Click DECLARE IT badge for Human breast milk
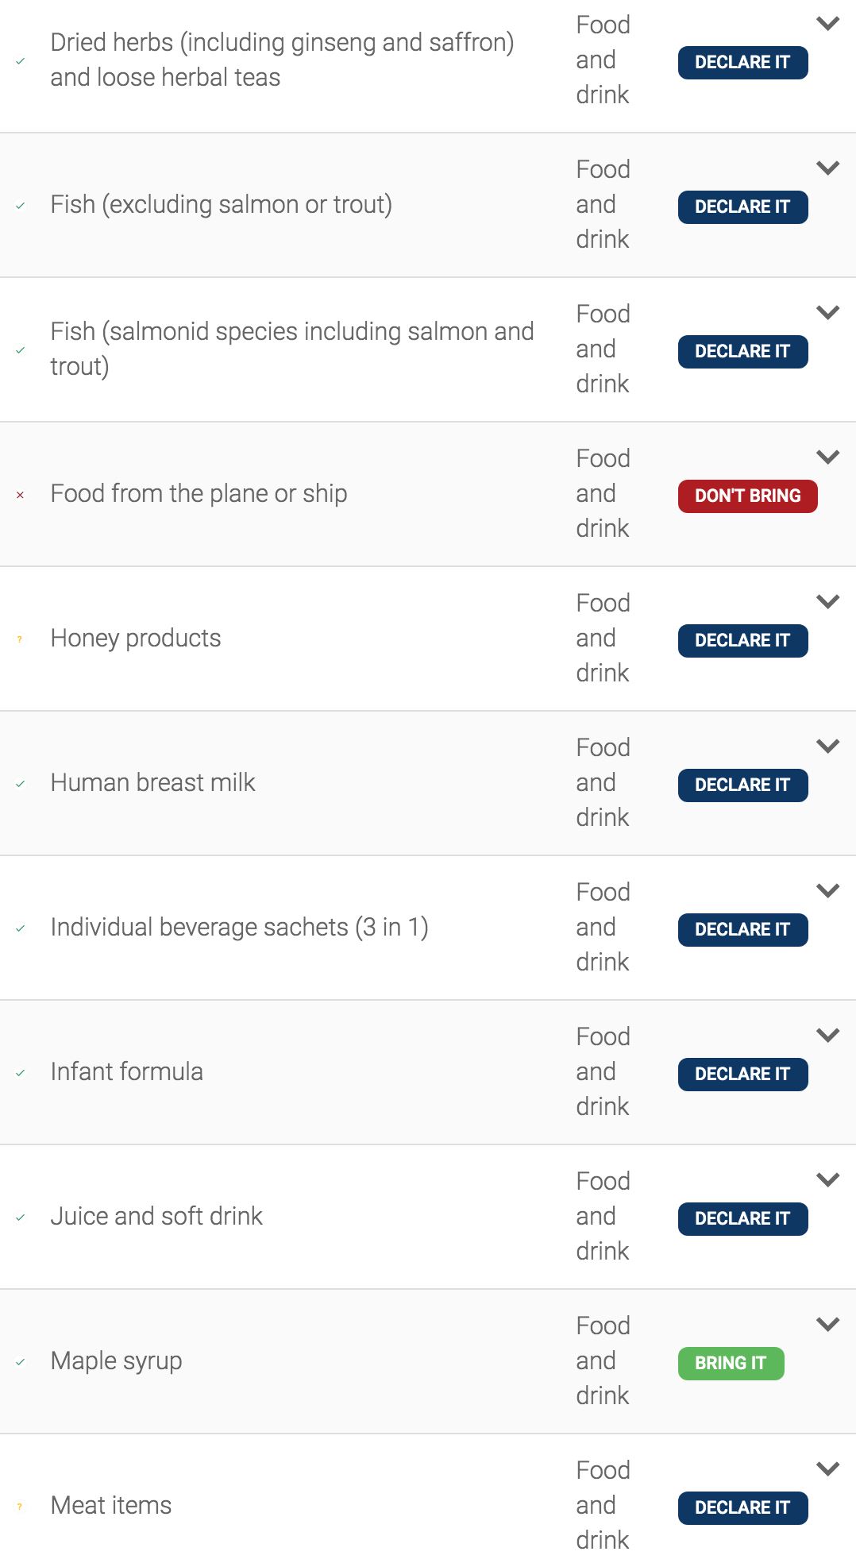 point(742,785)
